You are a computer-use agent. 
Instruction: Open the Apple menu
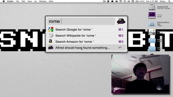coord(4,1)
